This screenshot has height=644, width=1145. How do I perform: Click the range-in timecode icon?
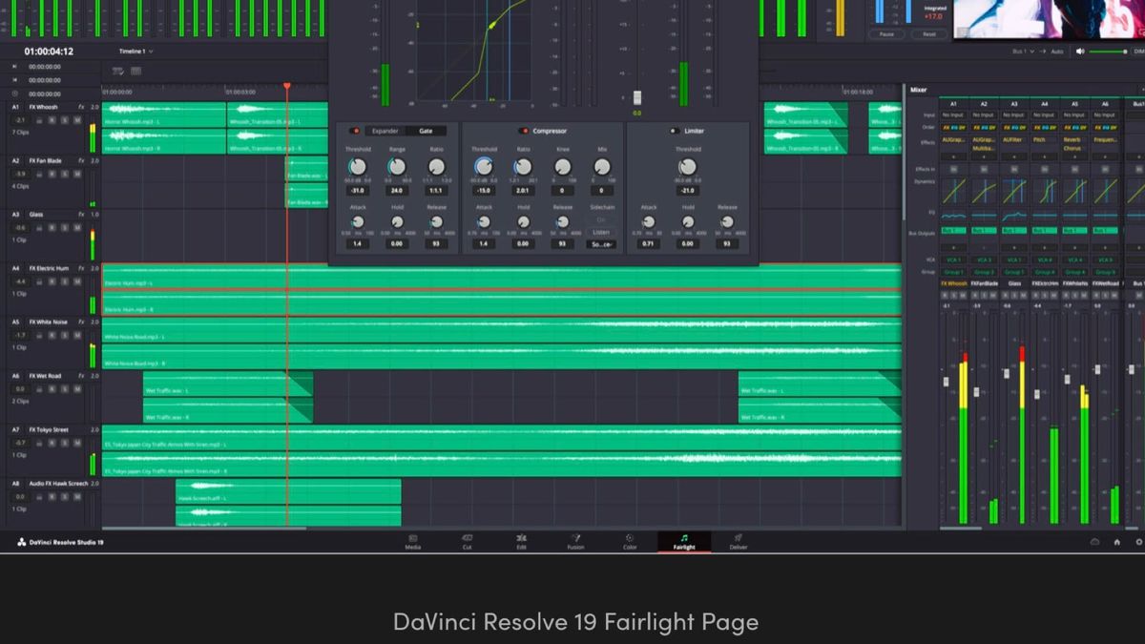point(14,67)
